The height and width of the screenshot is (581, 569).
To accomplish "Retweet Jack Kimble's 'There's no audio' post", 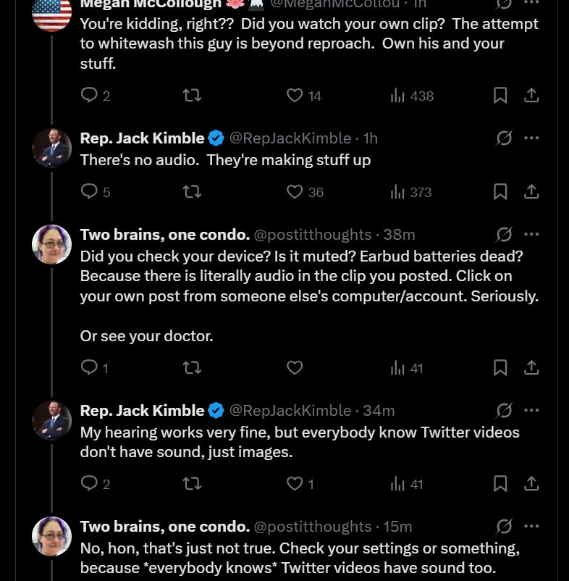I will click(x=192, y=192).
